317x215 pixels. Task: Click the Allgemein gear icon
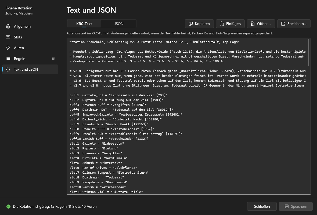click(x=8, y=26)
